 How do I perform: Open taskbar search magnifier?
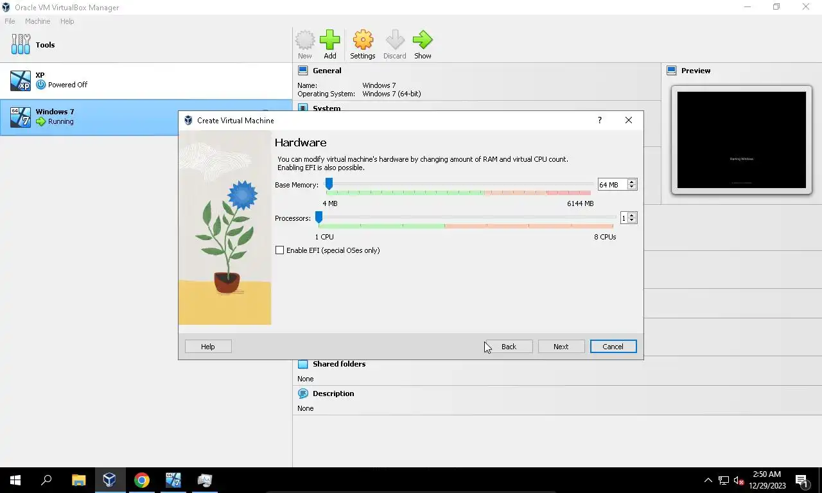pos(46,480)
